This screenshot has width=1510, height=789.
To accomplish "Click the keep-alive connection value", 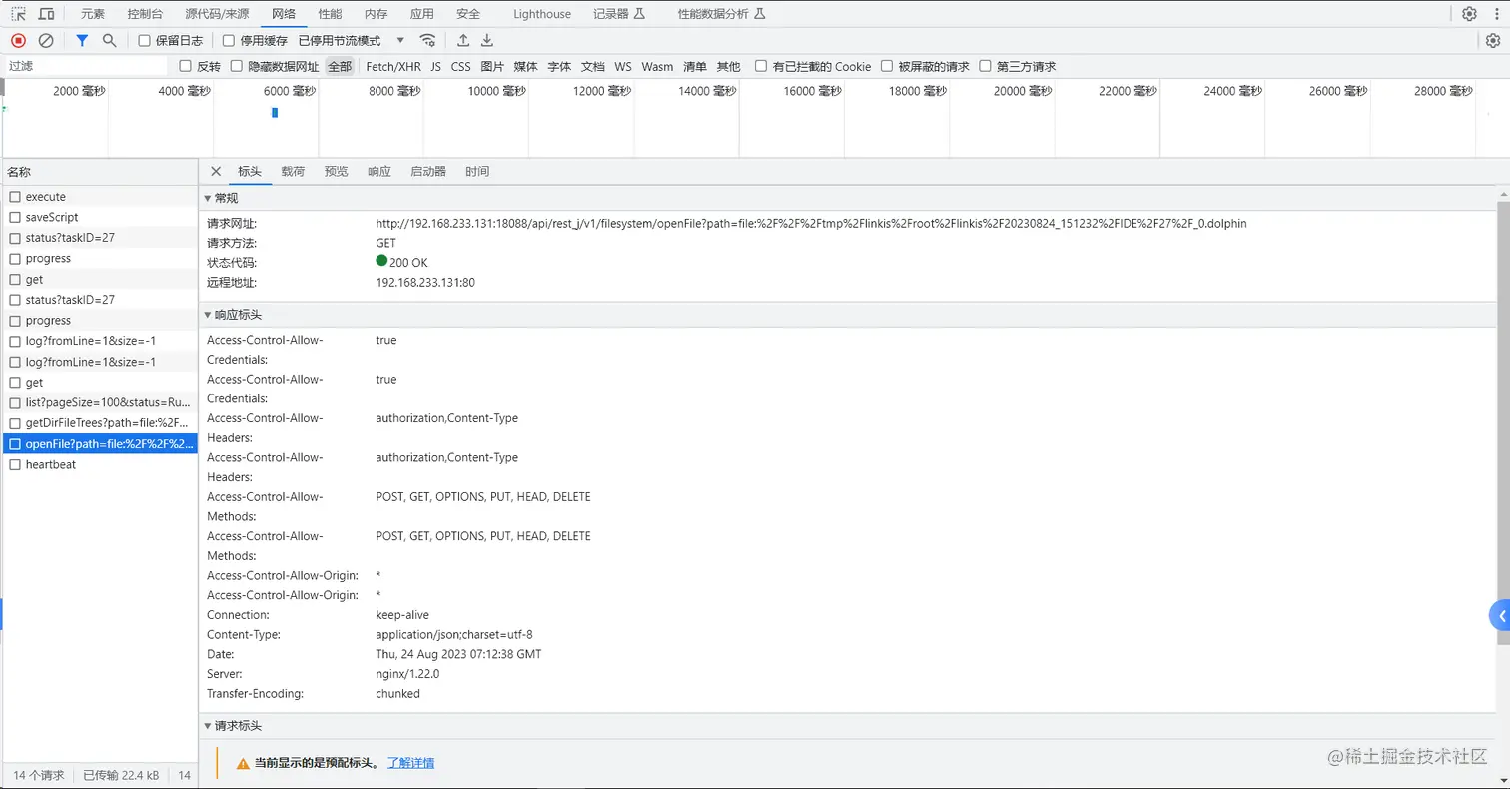I will (x=402, y=615).
